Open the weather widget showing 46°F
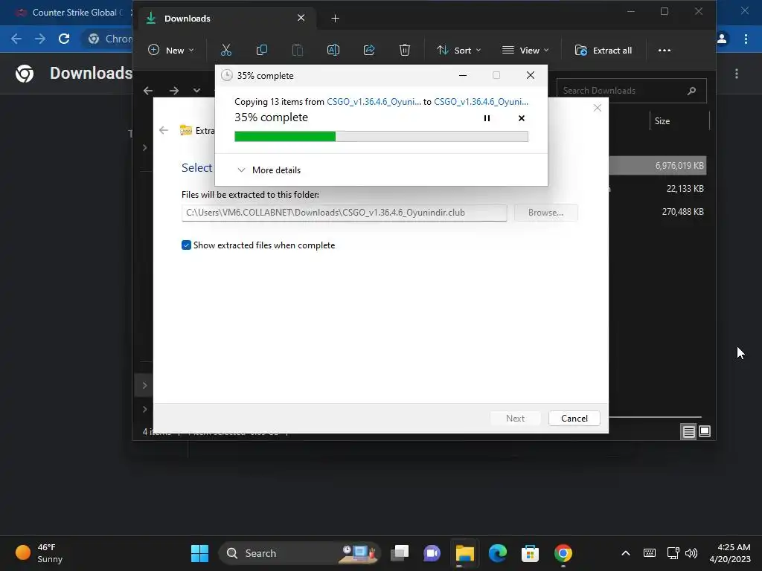This screenshot has width=762, height=571. tap(40, 553)
